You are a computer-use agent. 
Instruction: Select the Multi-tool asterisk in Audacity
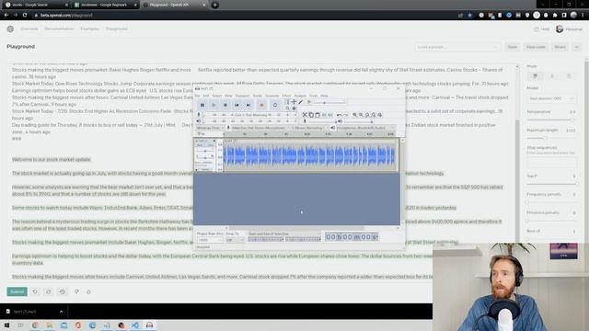(294, 108)
